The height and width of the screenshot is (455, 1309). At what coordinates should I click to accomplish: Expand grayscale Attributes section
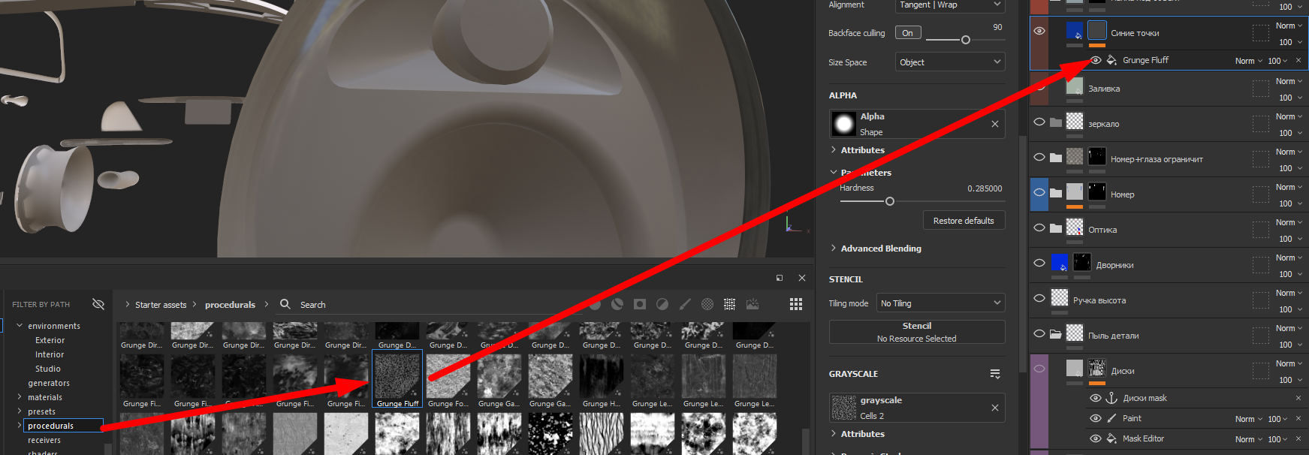pyautogui.click(x=834, y=434)
